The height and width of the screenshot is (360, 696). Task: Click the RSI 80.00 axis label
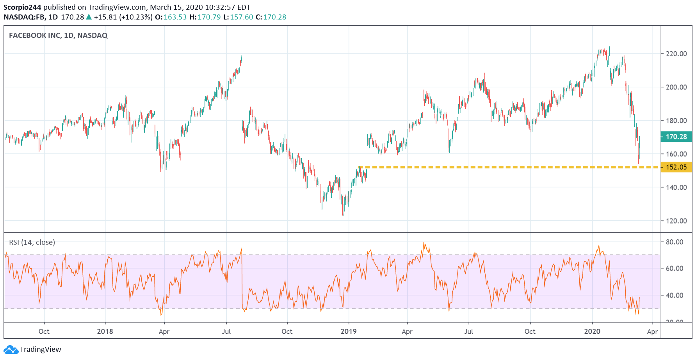pos(675,242)
